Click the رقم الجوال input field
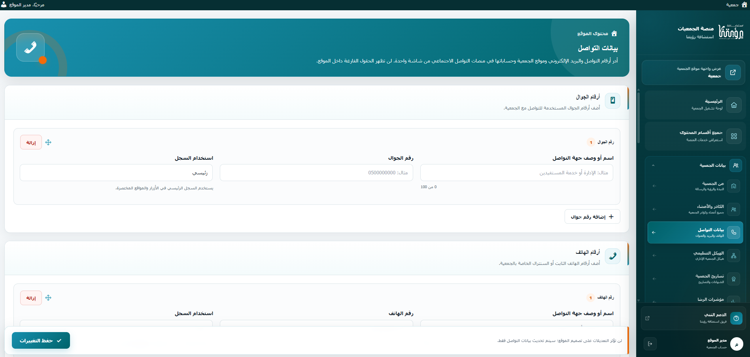 click(x=316, y=173)
